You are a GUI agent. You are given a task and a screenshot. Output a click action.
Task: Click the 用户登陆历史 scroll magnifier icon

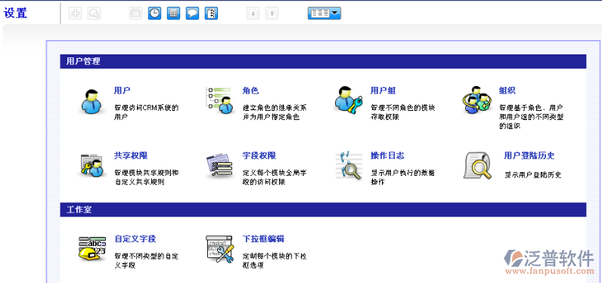pyautogui.click(x=478, y=165)
